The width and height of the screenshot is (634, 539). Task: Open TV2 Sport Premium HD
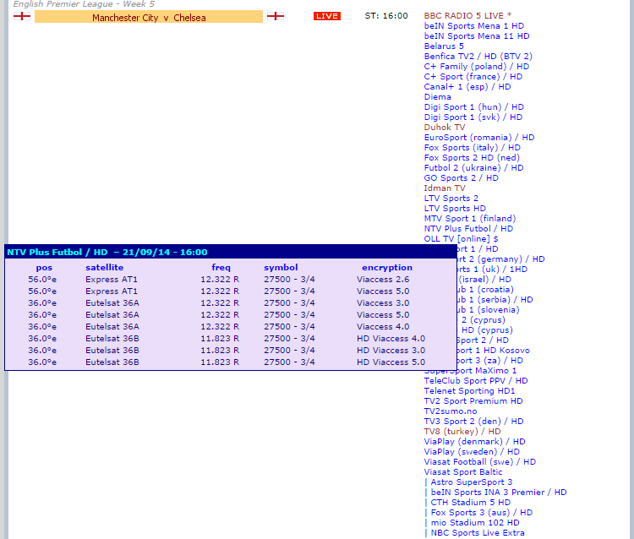(473, 400)
